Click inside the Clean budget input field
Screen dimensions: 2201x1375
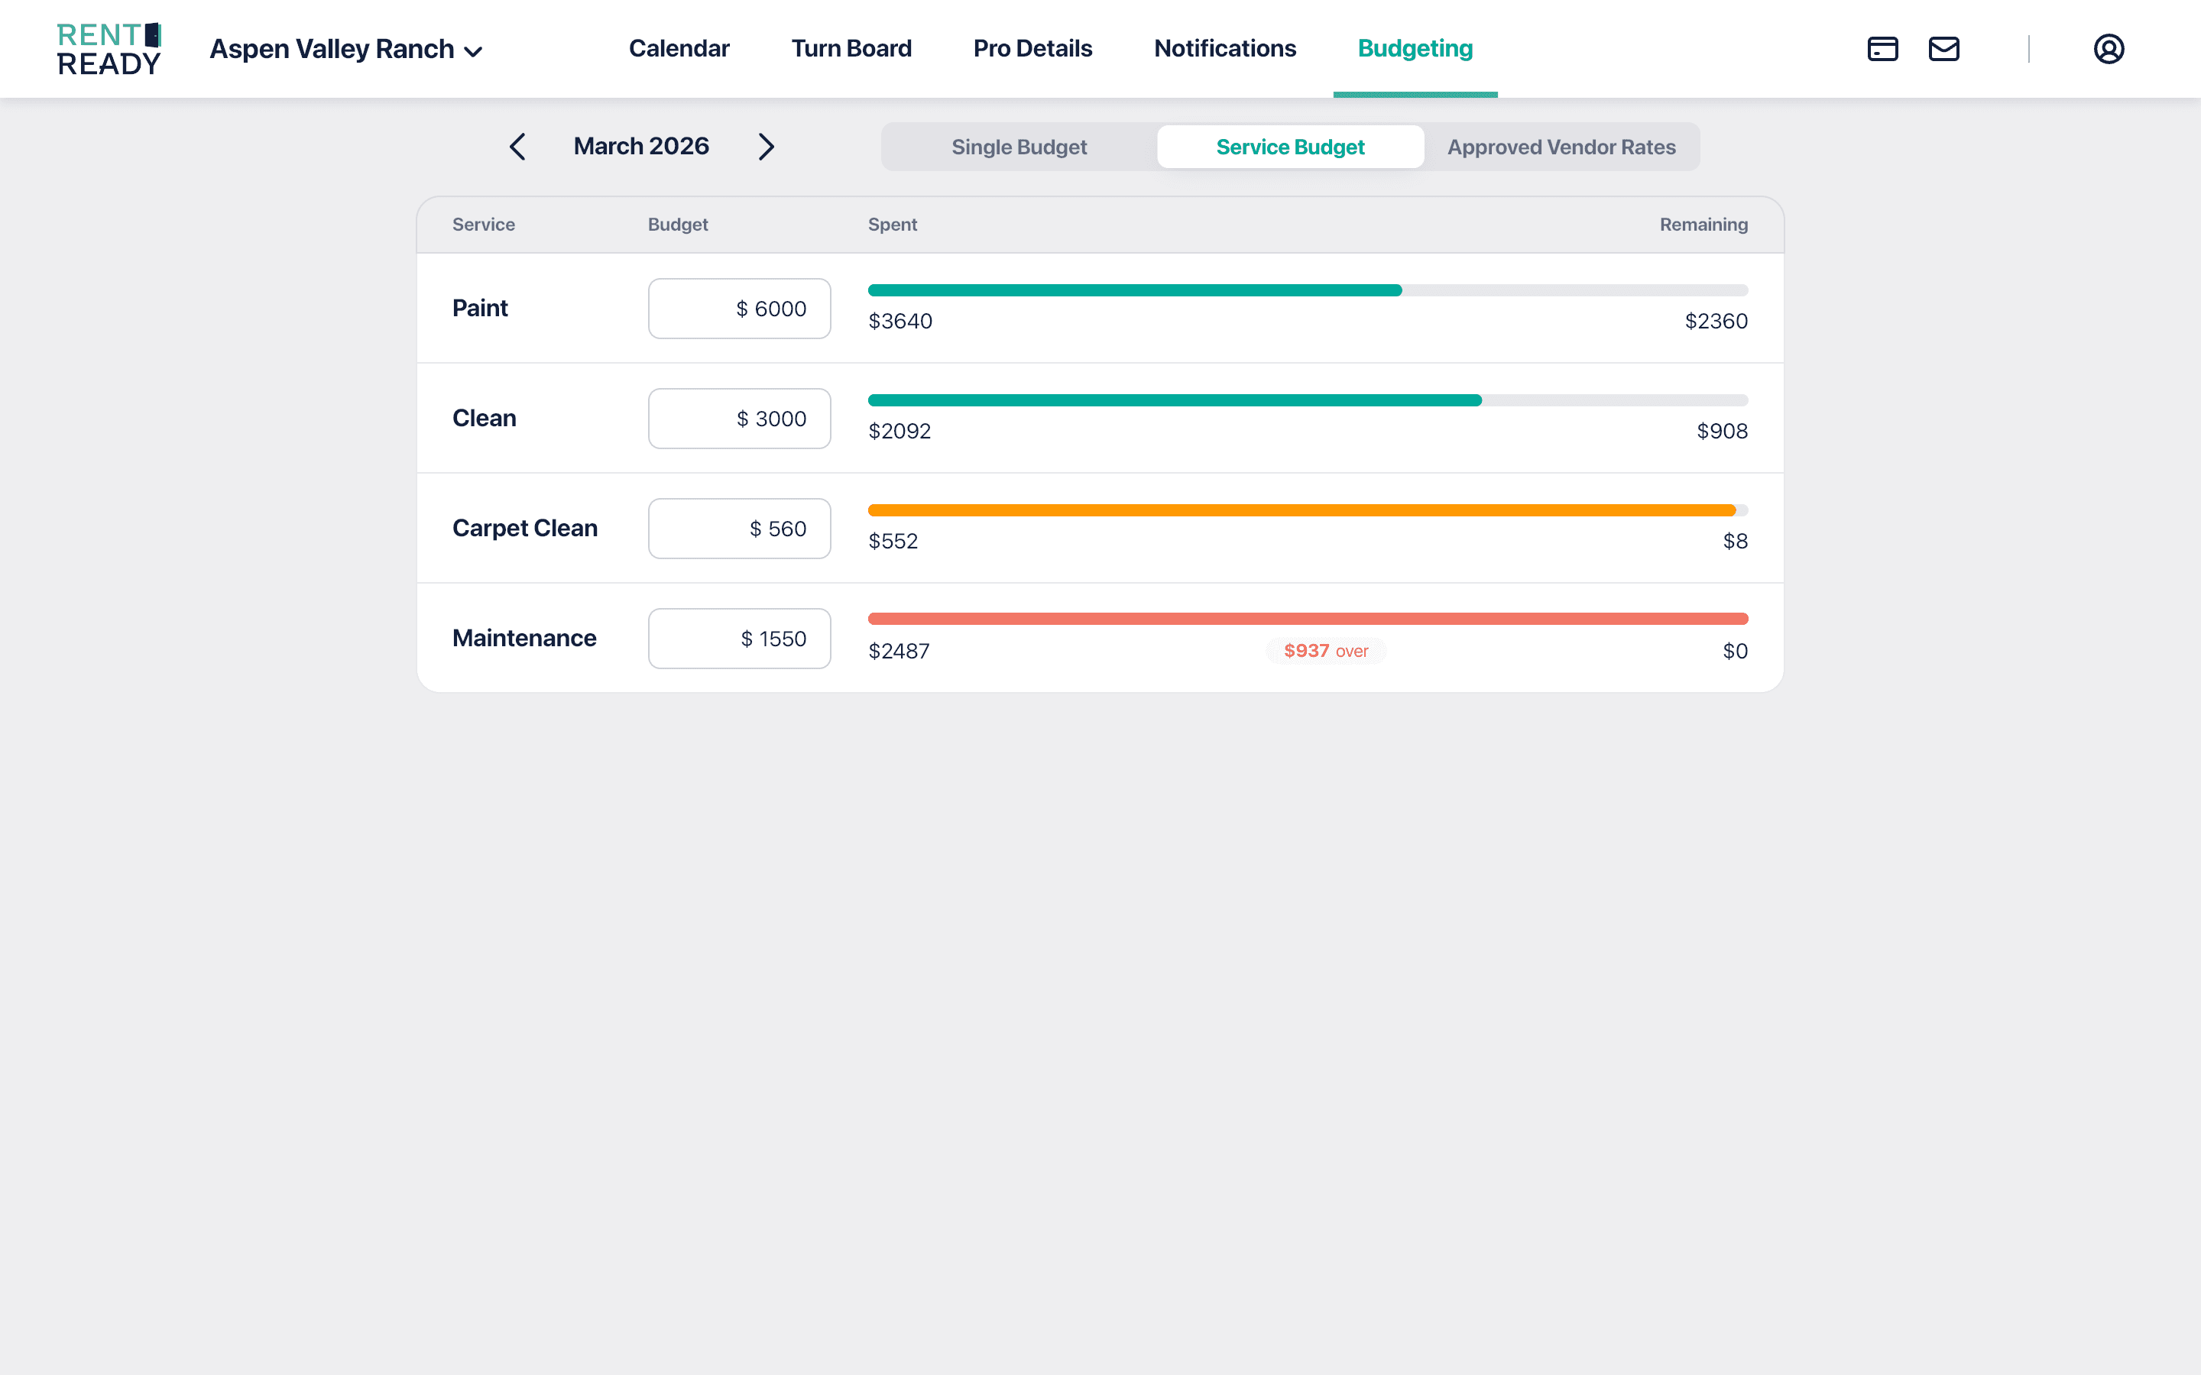tap(738, 419)
